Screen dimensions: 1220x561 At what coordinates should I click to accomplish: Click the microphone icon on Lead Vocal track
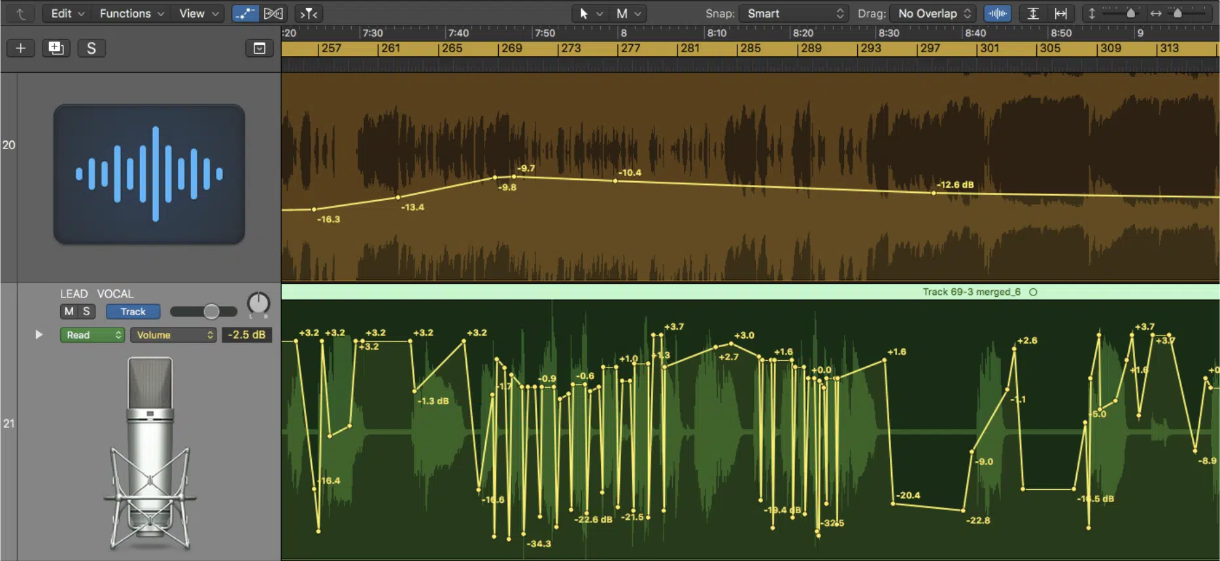[150, 453]
